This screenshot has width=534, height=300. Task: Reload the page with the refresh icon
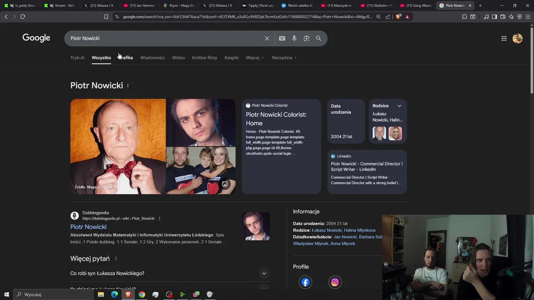tap(23, 17)
